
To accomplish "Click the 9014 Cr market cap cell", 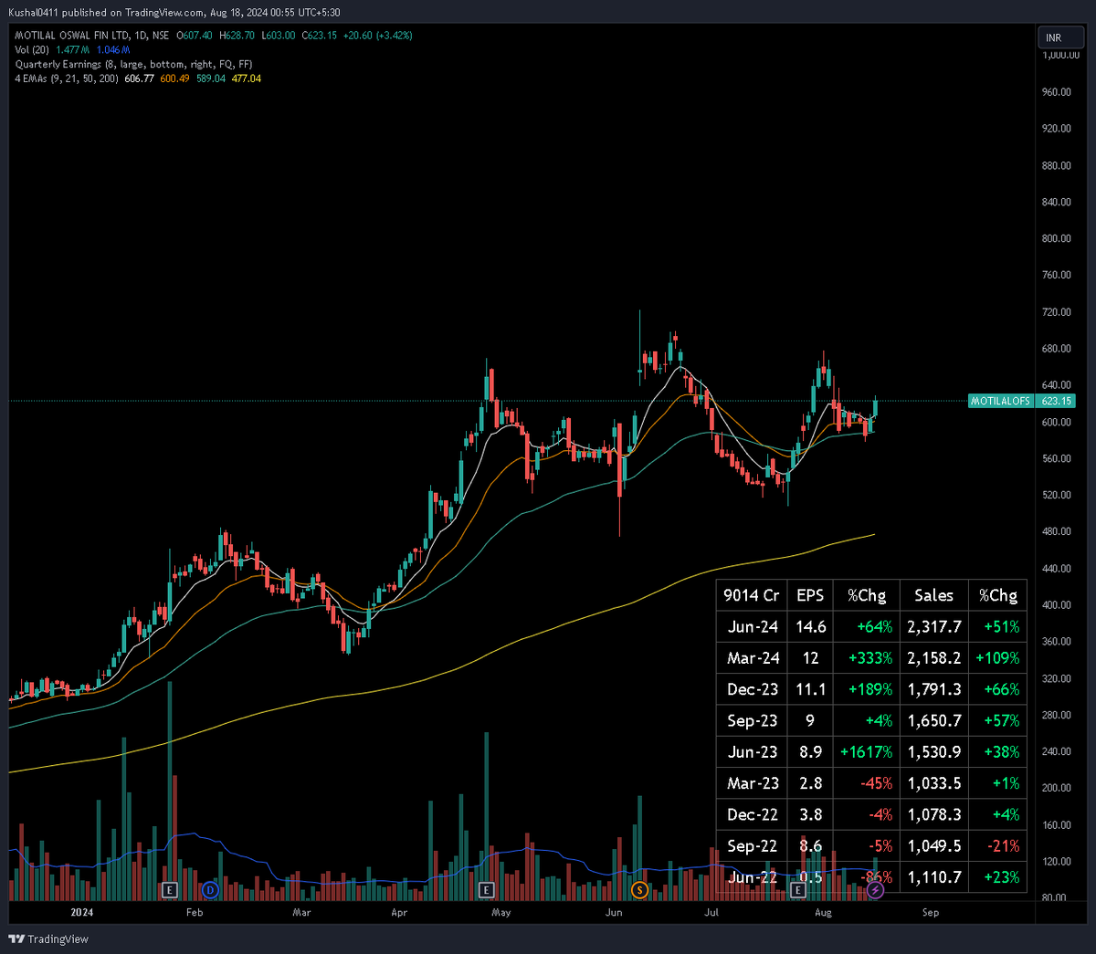I will pos(752,594).
